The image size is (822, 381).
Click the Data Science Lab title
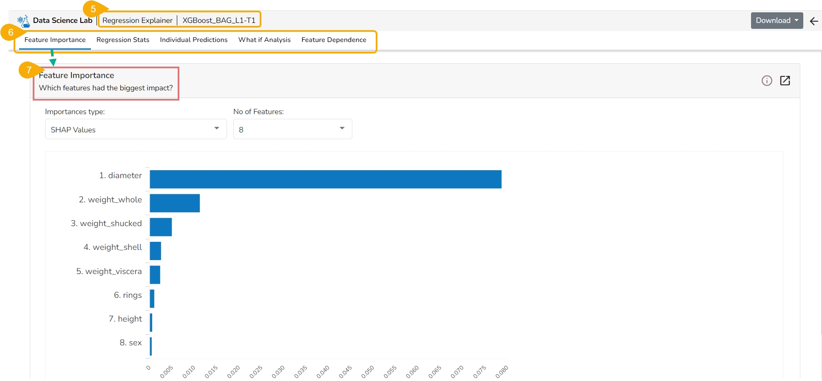[x=62, y=20]
